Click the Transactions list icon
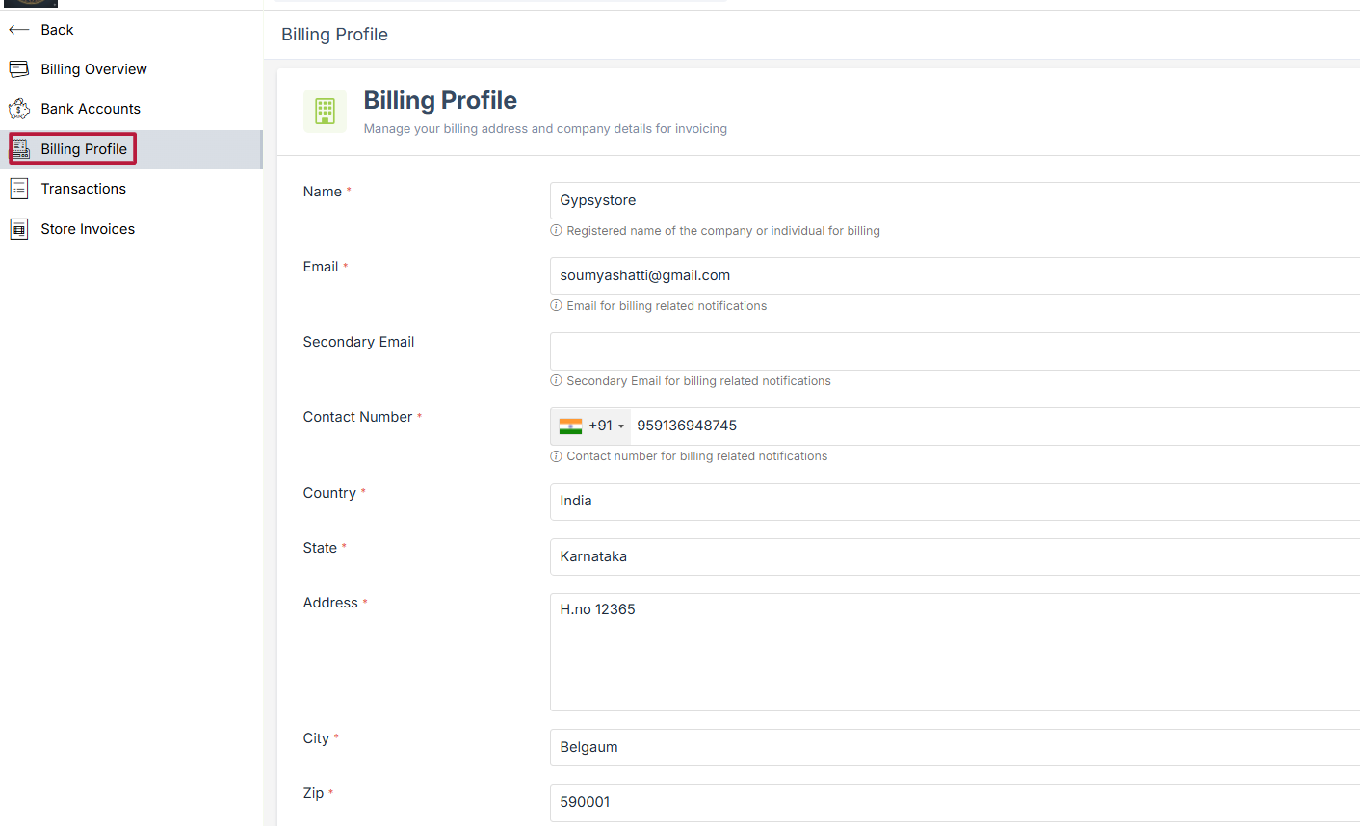Screen dimensions: 1360x826 (18, 189)
